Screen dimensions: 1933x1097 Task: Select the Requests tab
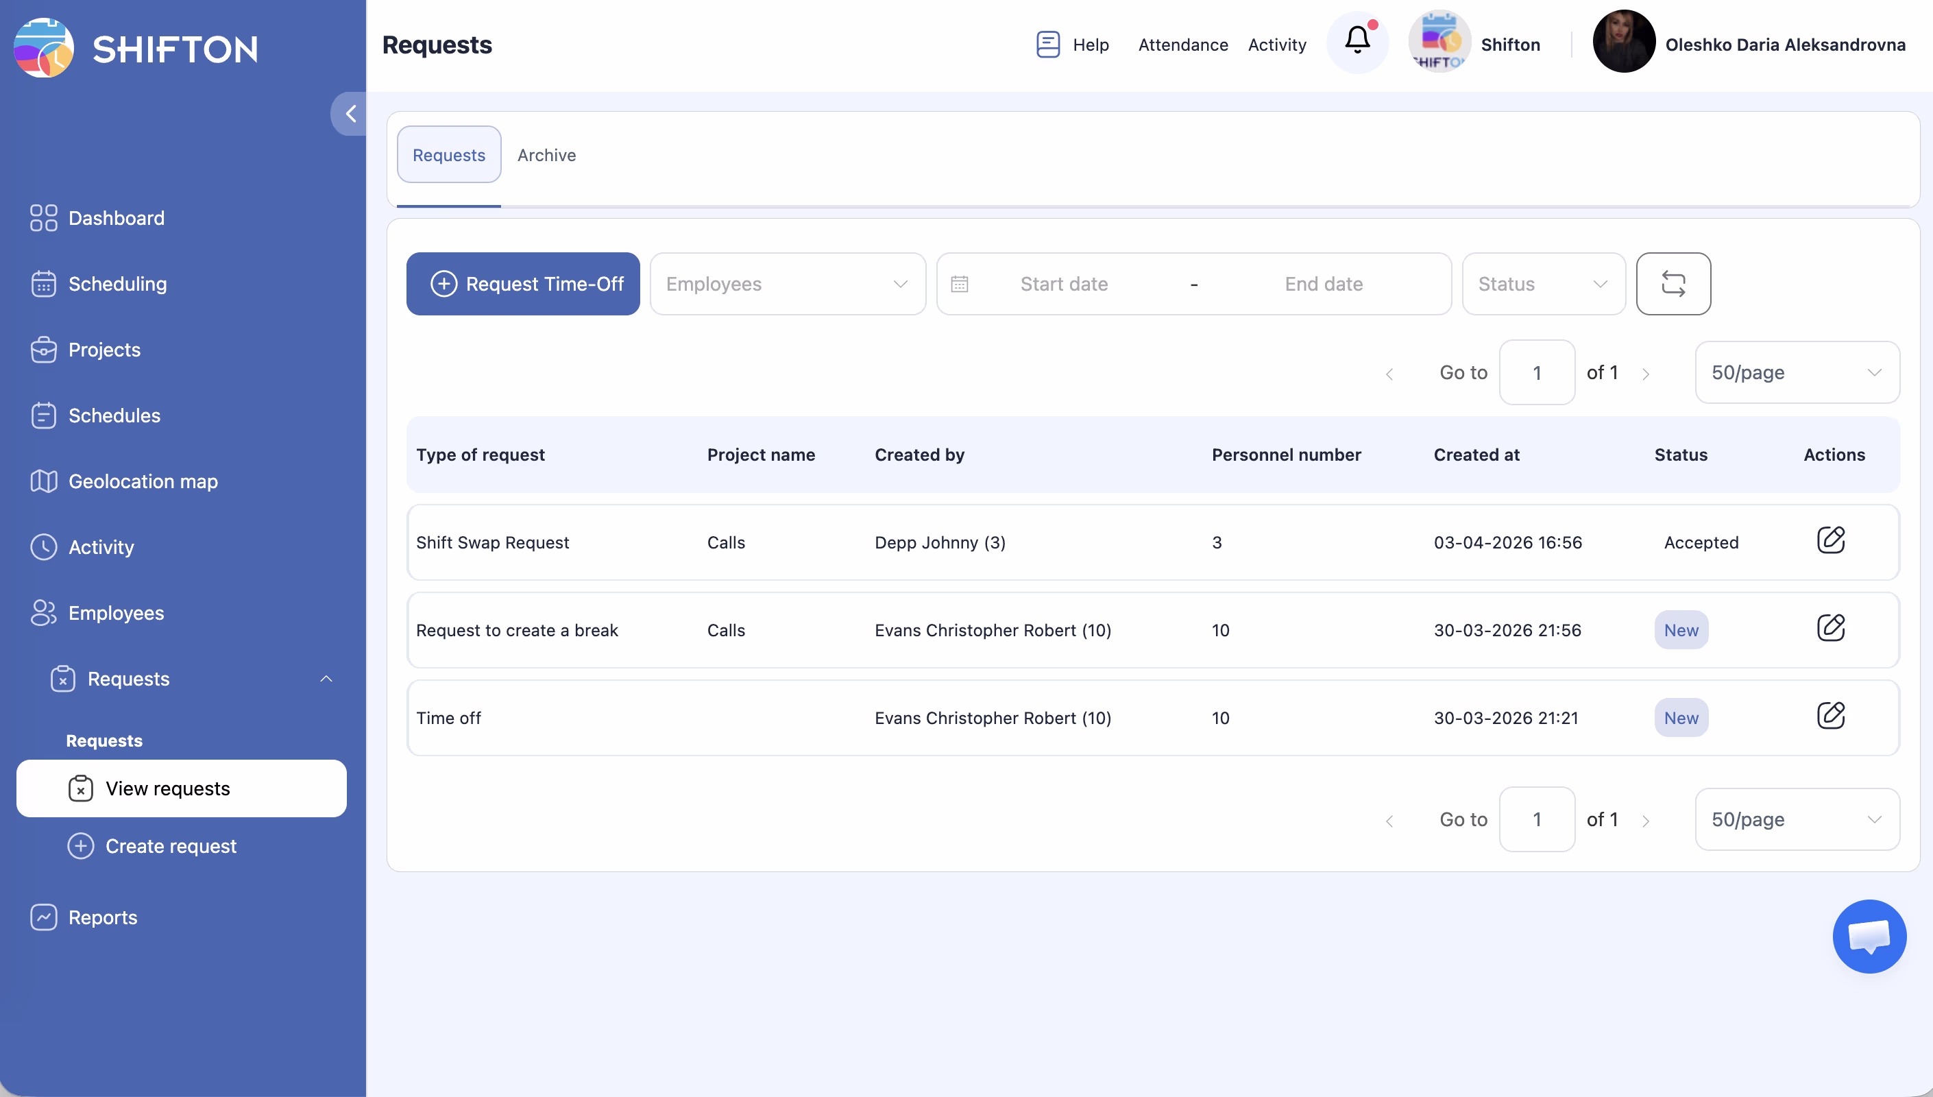[x=449, y=155]
